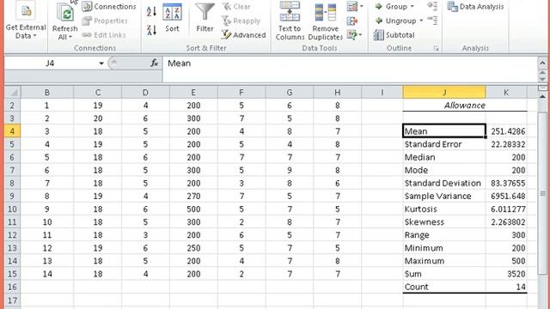Screen dimensions: 550x309
Task: Click the Name Box showing J4
Action: [x=51, y=64]
